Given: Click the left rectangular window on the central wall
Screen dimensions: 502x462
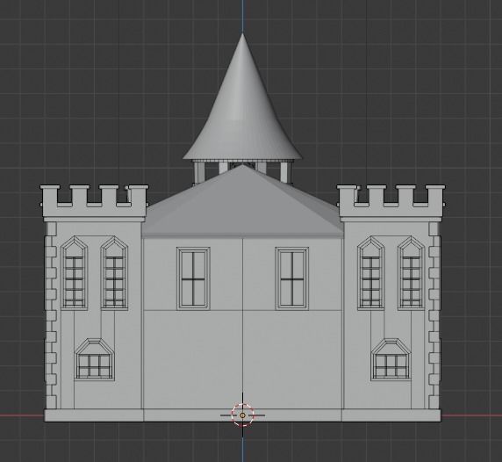Looking at the screenshot, I should tap(193, 278).
